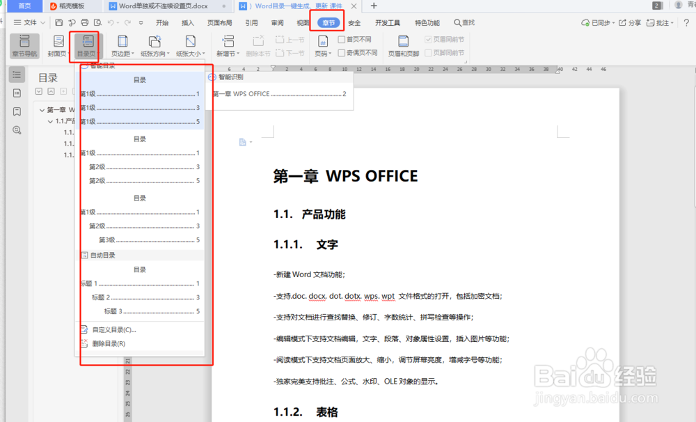Click the 封面页 cover page icon

(x=58, y=42)
